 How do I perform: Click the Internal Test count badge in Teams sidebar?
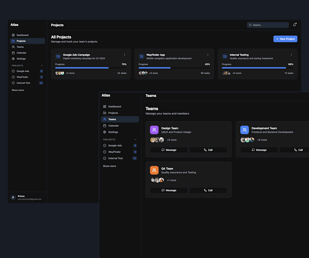(134, 158)
